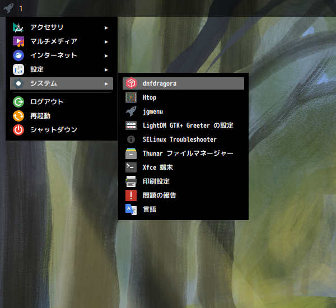This screenshot has height=308, width=336.
Task: Open the マルチメディア menu entry
Action: pyautogui.click(x=62, y=41)
